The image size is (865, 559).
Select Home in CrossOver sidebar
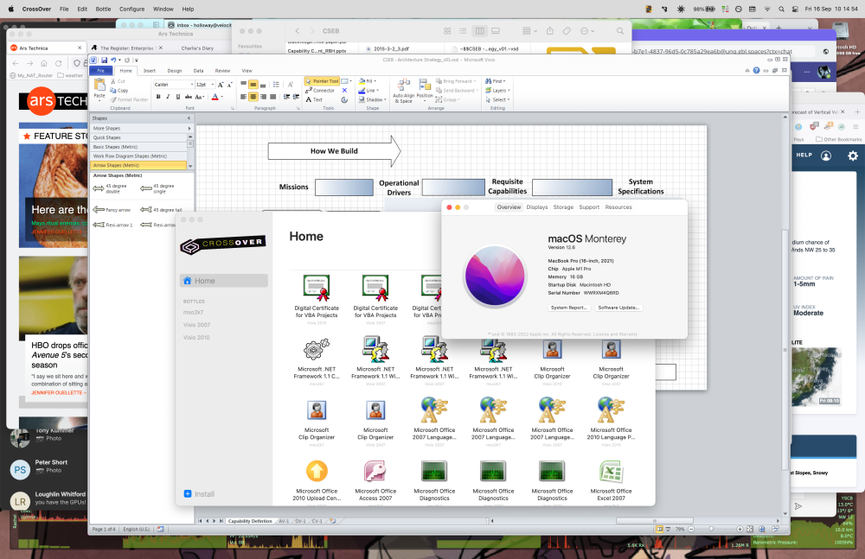pos(224,281)
